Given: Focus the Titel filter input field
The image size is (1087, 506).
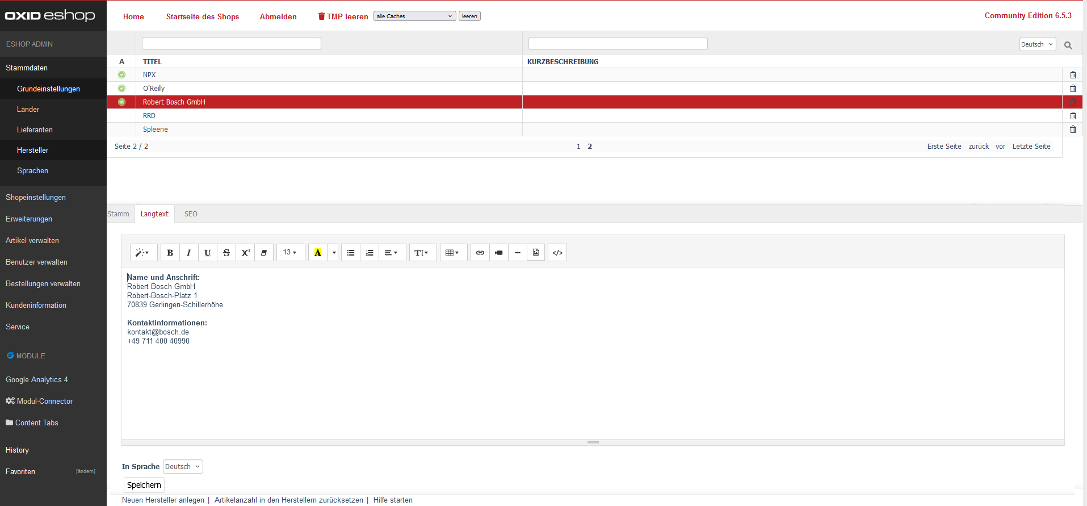Looking at the screenshot, I should click(x=232, y=44).
